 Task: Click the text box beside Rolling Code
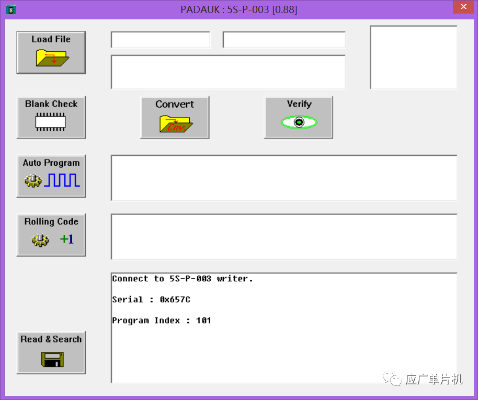pyautogui.click(x=284, y=237)
